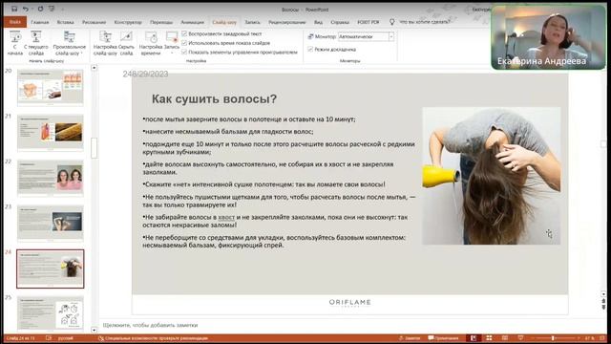The height and width of the screenshot is (344, 611).
Task: Switch to the Вставка ribbon tab
Action: coord(66,22)
